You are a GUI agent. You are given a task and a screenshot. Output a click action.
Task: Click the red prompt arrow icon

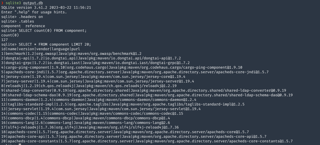pyautogui.click(x=2, y=3)
